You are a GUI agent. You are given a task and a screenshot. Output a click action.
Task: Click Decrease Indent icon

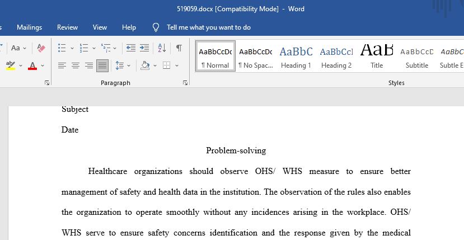131,48
